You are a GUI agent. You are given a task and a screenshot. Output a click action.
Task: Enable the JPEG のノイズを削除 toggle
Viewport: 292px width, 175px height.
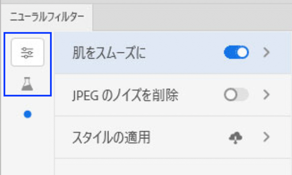236,95
